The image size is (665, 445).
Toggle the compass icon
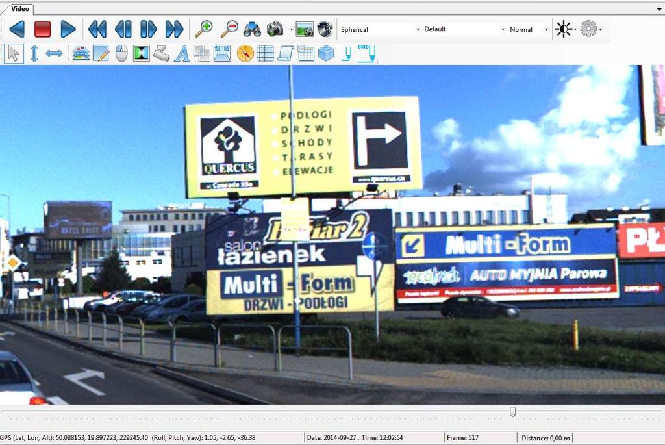pos(245,53)
